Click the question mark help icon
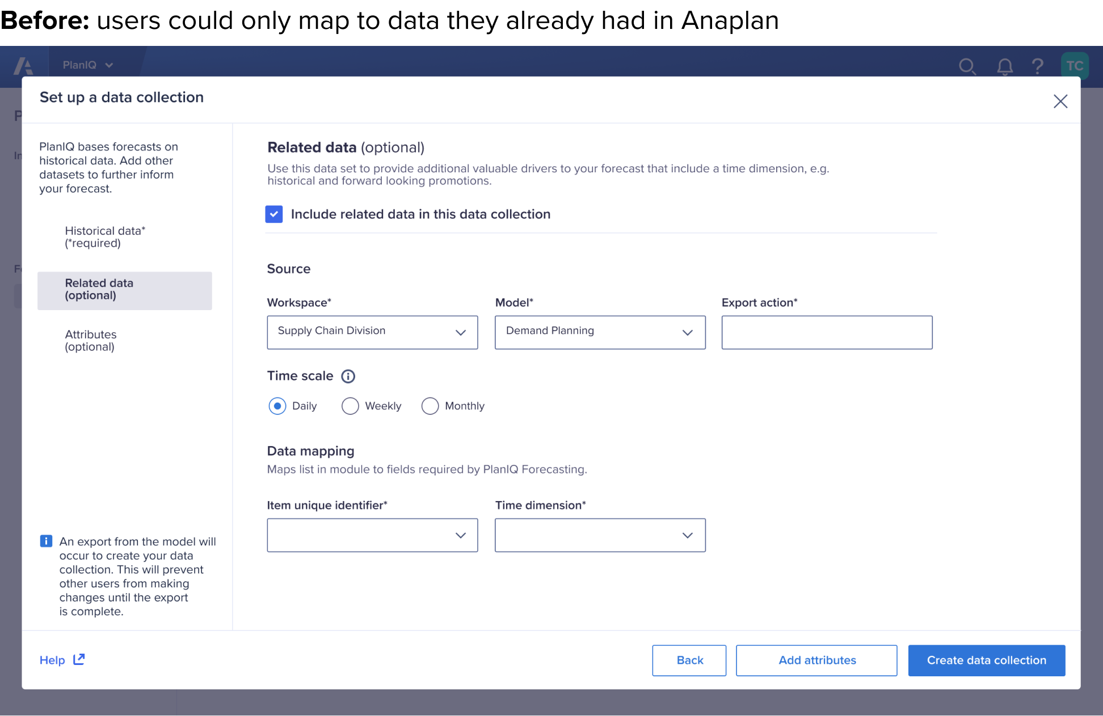The height and width of the screenshot is (716, 1103). tap(1037, 66)
